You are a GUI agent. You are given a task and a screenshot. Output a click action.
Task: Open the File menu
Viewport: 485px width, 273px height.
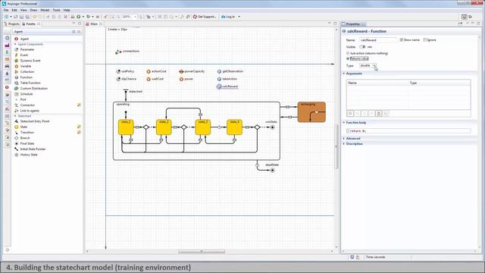point(6,10)
